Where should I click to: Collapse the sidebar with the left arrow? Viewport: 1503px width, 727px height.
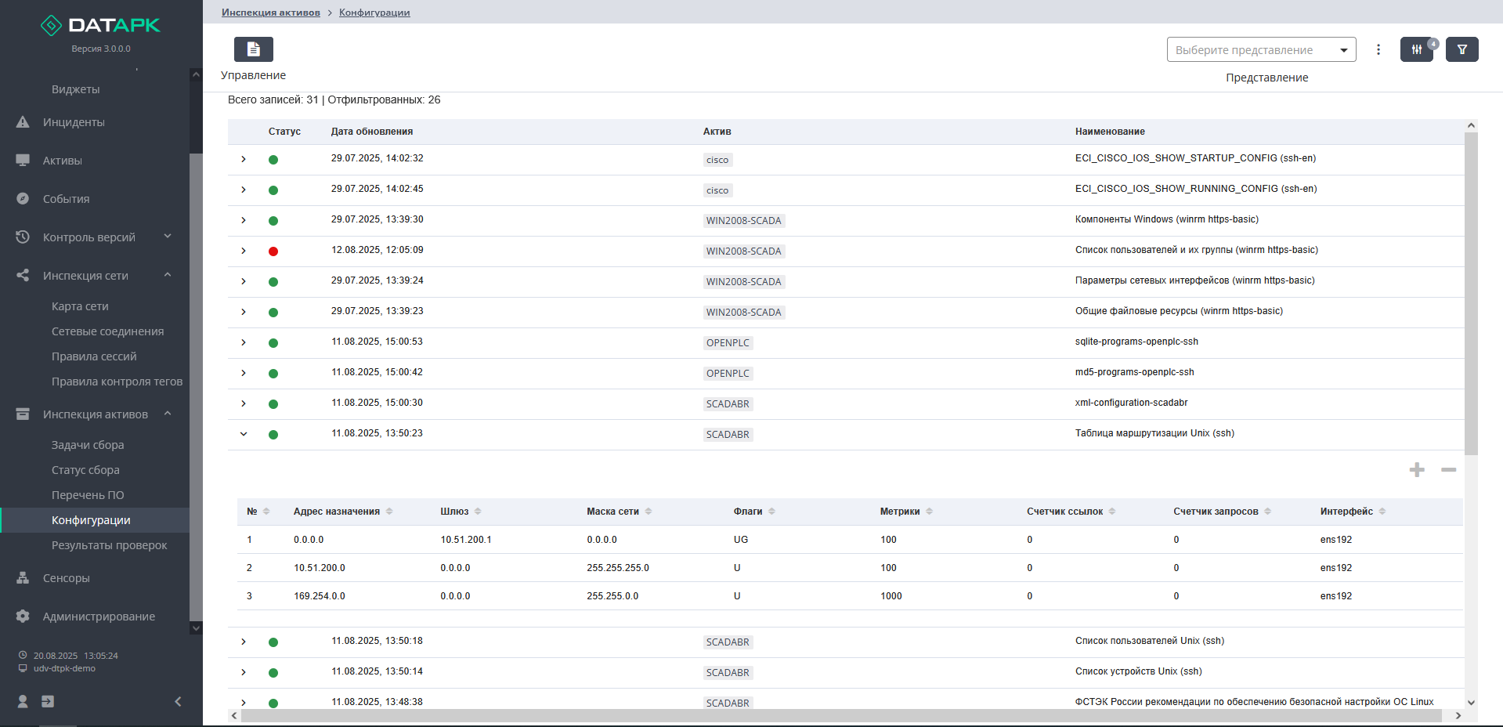178,701
